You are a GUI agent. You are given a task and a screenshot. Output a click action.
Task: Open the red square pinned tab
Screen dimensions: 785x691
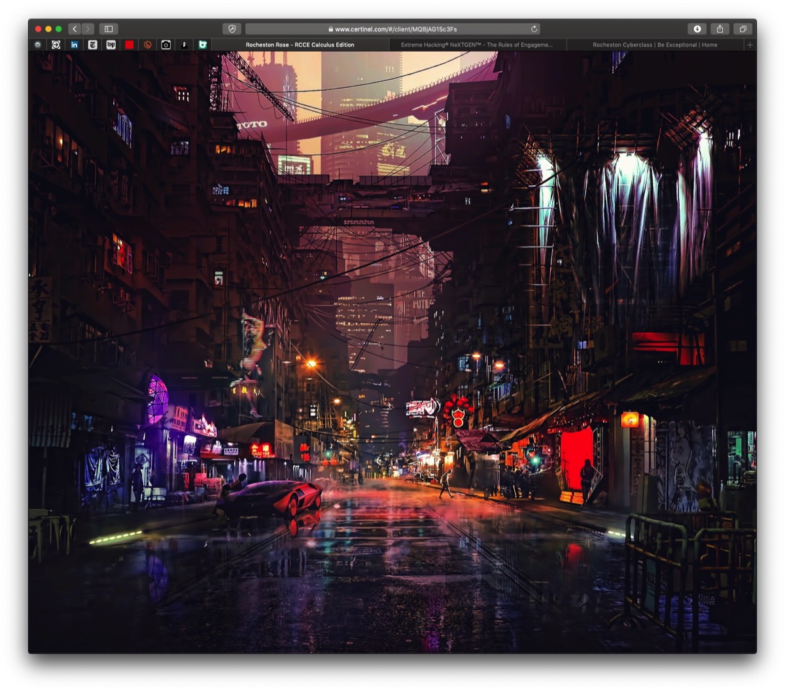[130, 45]
